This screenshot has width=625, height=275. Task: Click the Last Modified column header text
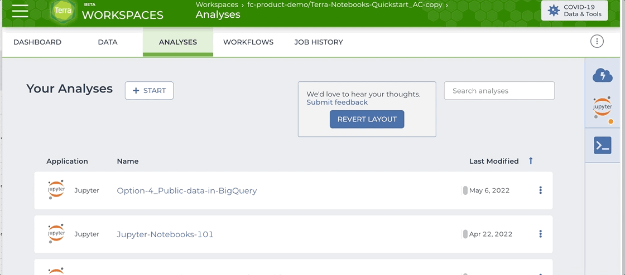coord(494,161)
